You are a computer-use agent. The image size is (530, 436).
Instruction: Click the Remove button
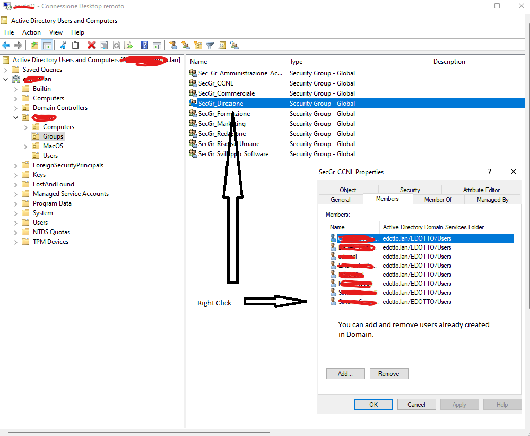pos(388,374)
